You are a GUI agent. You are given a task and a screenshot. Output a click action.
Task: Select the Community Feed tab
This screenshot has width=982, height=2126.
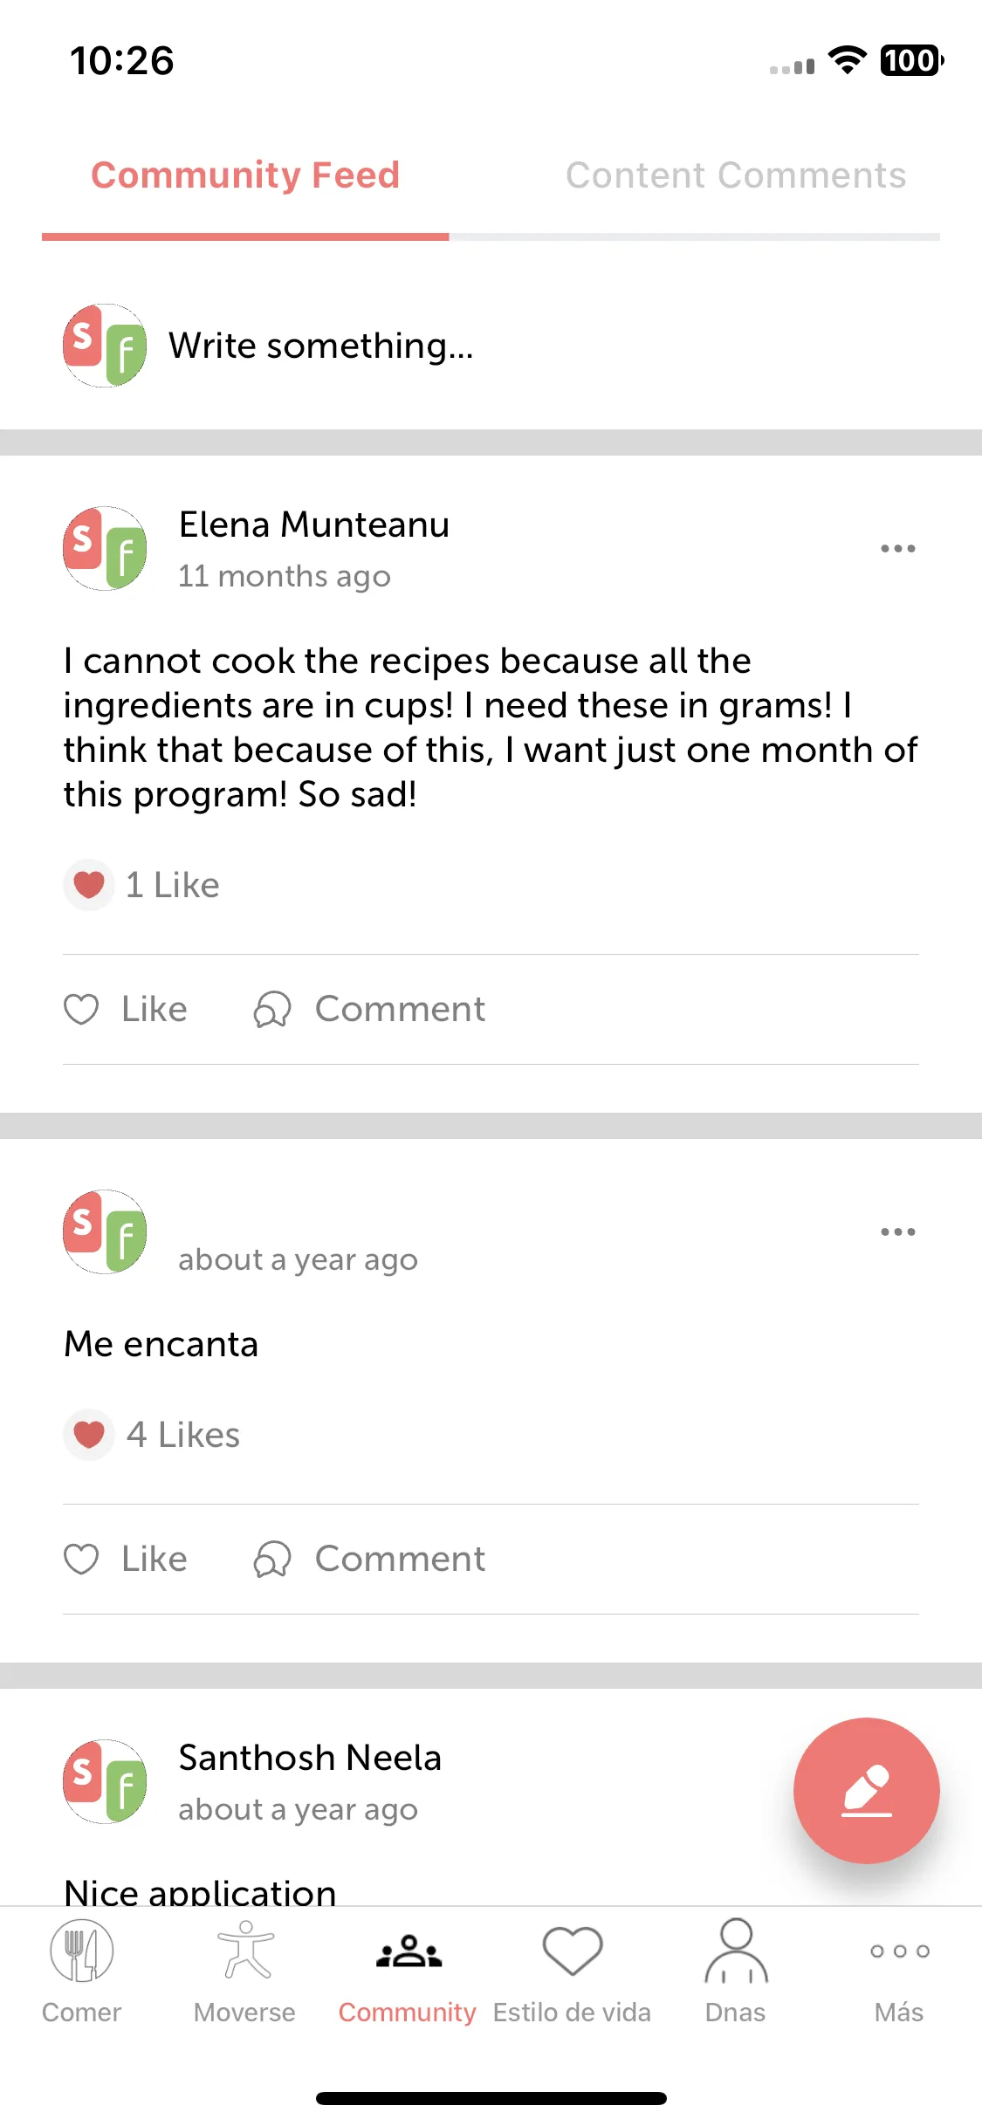245,175
